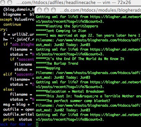Click 'ast_mod: Jun02' line above life8 request

(63, 110)
